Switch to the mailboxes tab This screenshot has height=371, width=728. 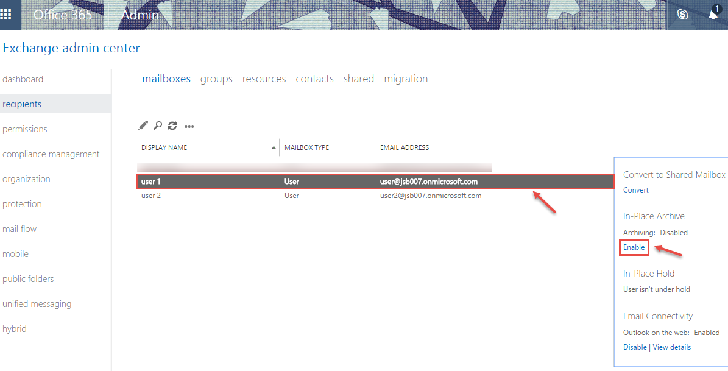[x=166, y=79]
